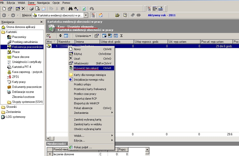Image resolution: width=239 pixels, height=156 pixels.
Task: Toggle the side panel layout icon at top right
Action: click(155, 9)
